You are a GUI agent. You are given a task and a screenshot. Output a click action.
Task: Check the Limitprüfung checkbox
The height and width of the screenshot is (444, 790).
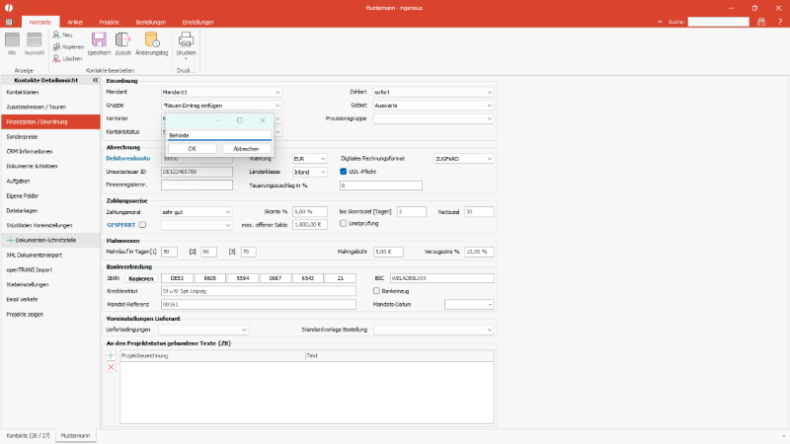[344, 224]
